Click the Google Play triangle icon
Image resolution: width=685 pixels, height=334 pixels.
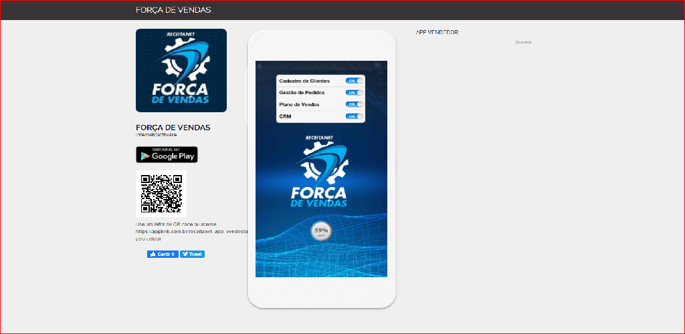coord(145,156)
